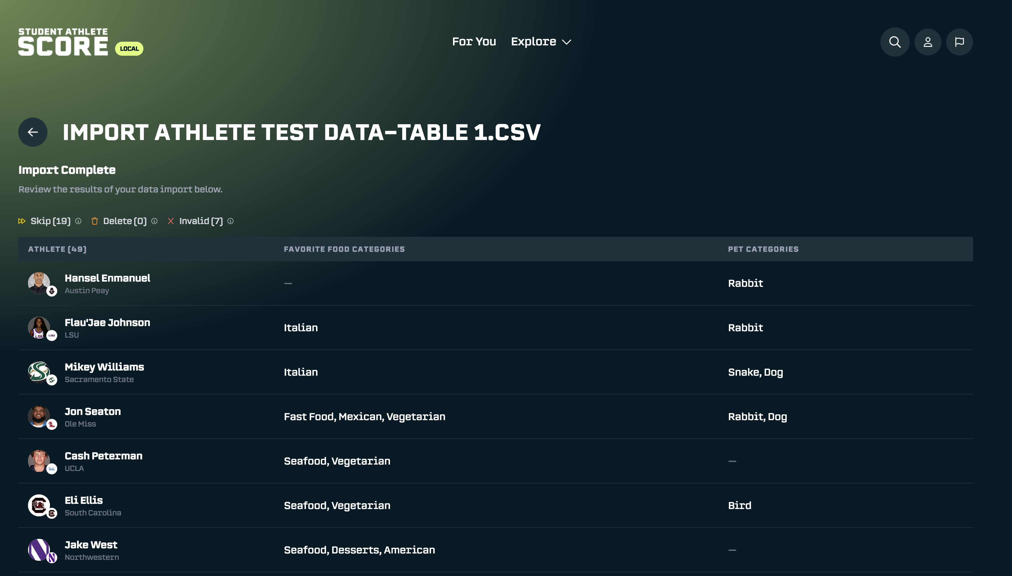Open Jon Seaton's athlete profile
This screenshot has height=576, width=1012.
pos(93,412)
